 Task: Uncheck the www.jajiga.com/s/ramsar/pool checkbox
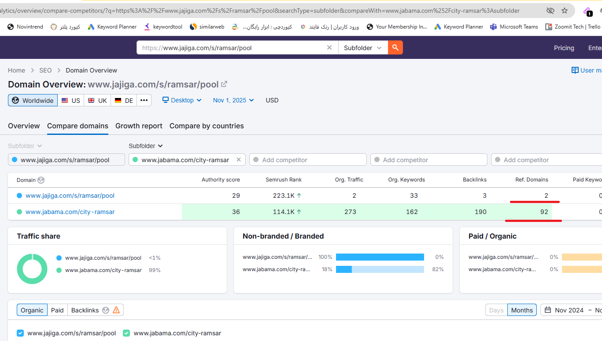(x=20, y=333)
